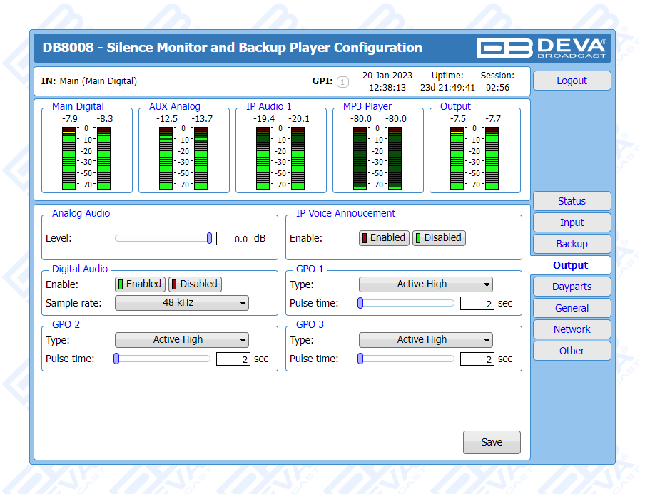Click the AUX Analog level meter

[x=183, y=158]
